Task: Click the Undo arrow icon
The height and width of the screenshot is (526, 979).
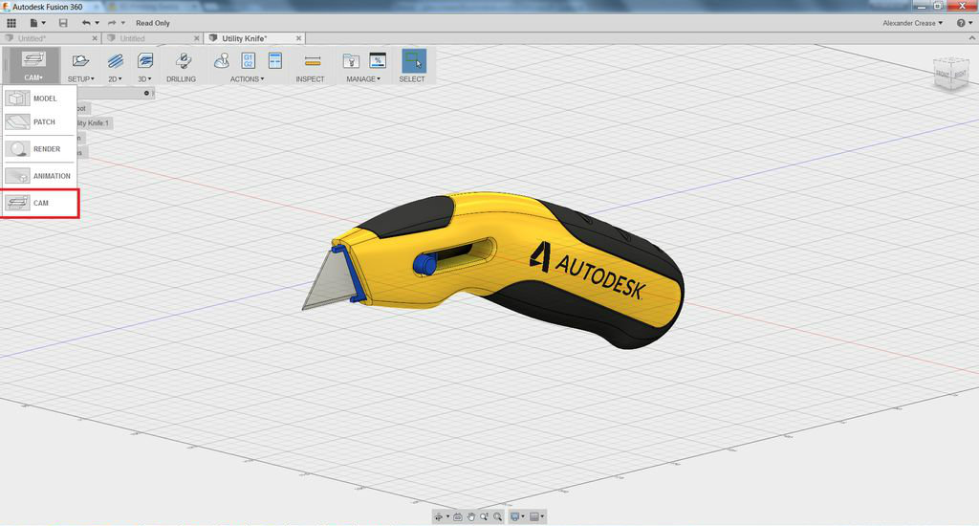Action: point(86,23)
